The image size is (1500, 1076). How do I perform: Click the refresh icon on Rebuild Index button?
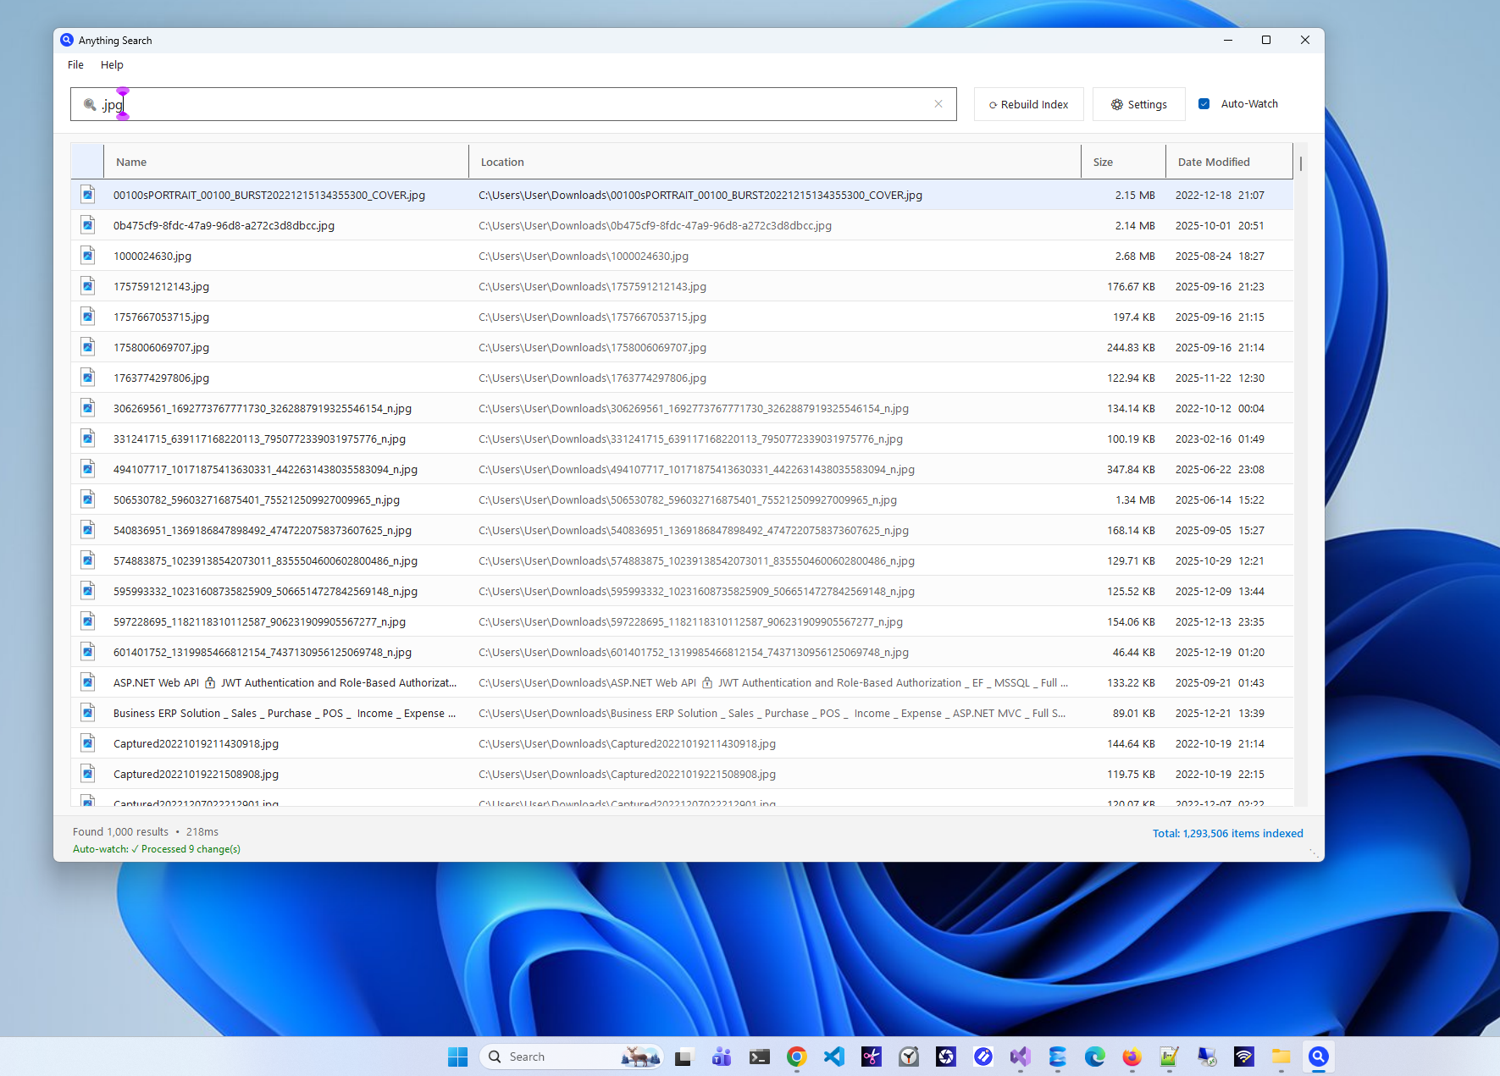click(992, 104)
